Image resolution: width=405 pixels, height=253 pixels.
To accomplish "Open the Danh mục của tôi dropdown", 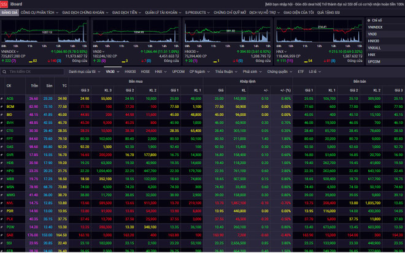I will [x=83, y=72].
